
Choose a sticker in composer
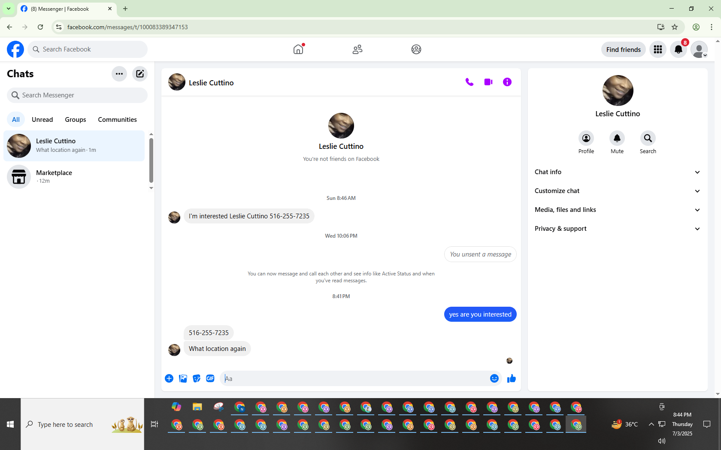pos(197,378)
